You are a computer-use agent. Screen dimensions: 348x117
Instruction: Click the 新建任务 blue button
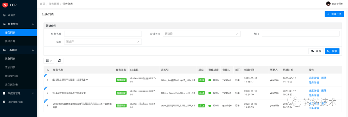pyautogui.click(x=334, y=14)
